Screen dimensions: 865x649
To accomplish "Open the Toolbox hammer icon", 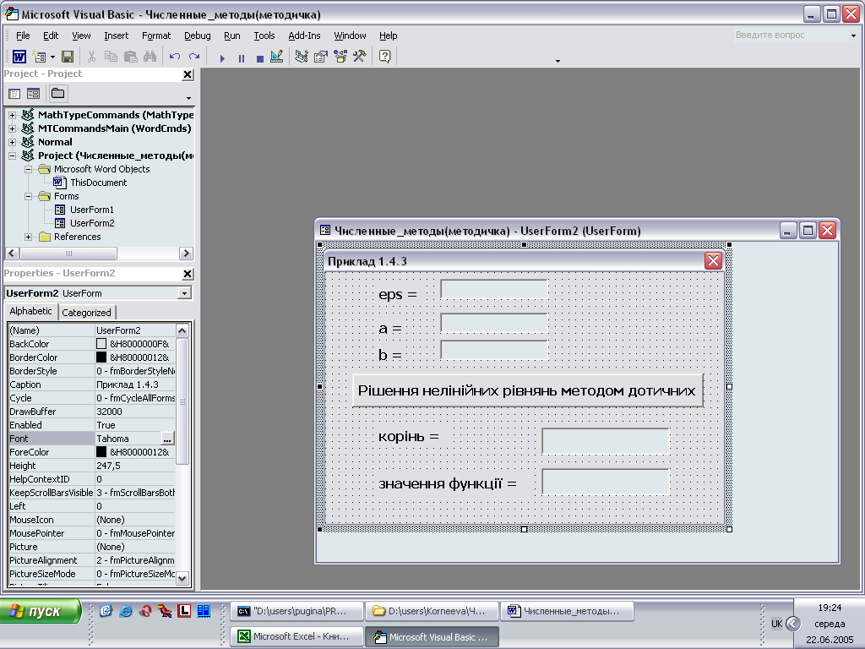I will (x=360, y=57).
